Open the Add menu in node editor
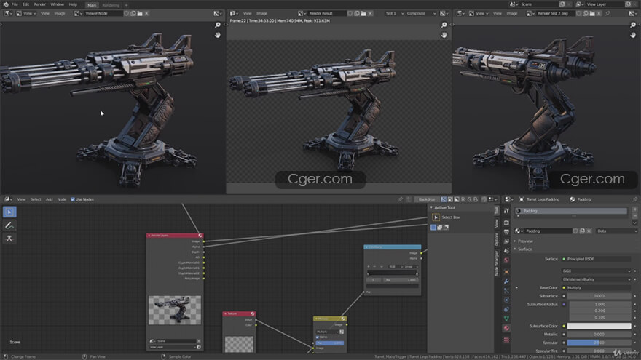Viewport: 641px width, 360px height. coord(49,199)
